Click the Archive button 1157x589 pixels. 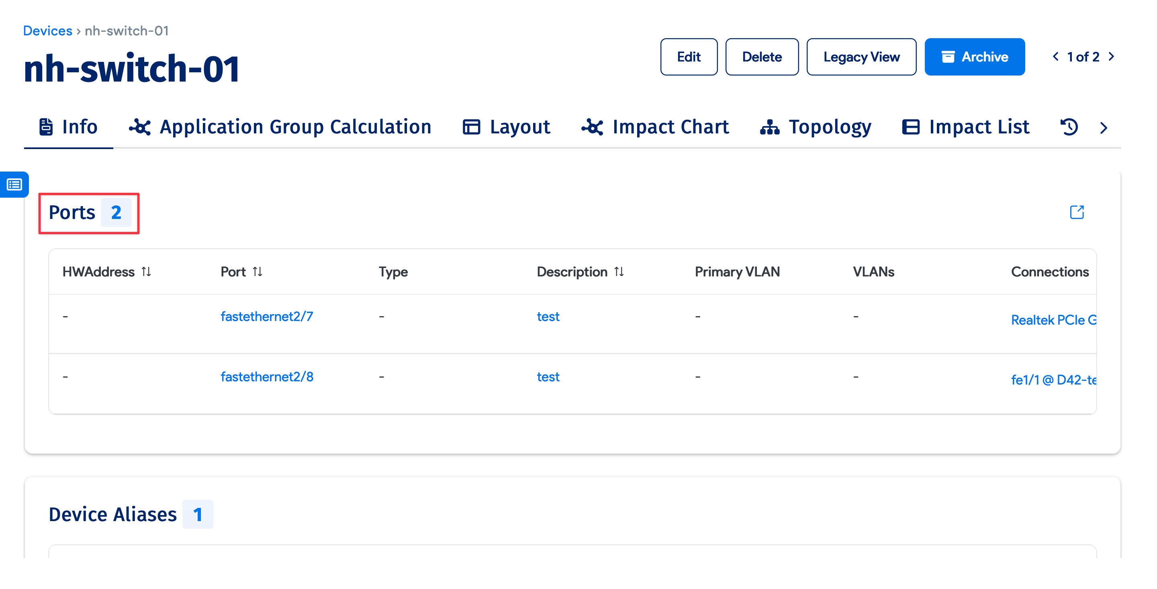(974, 57)
